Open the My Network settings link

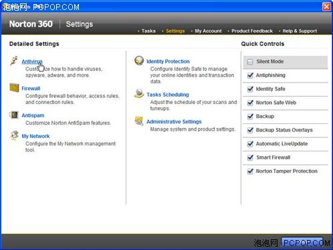point(35,136)
